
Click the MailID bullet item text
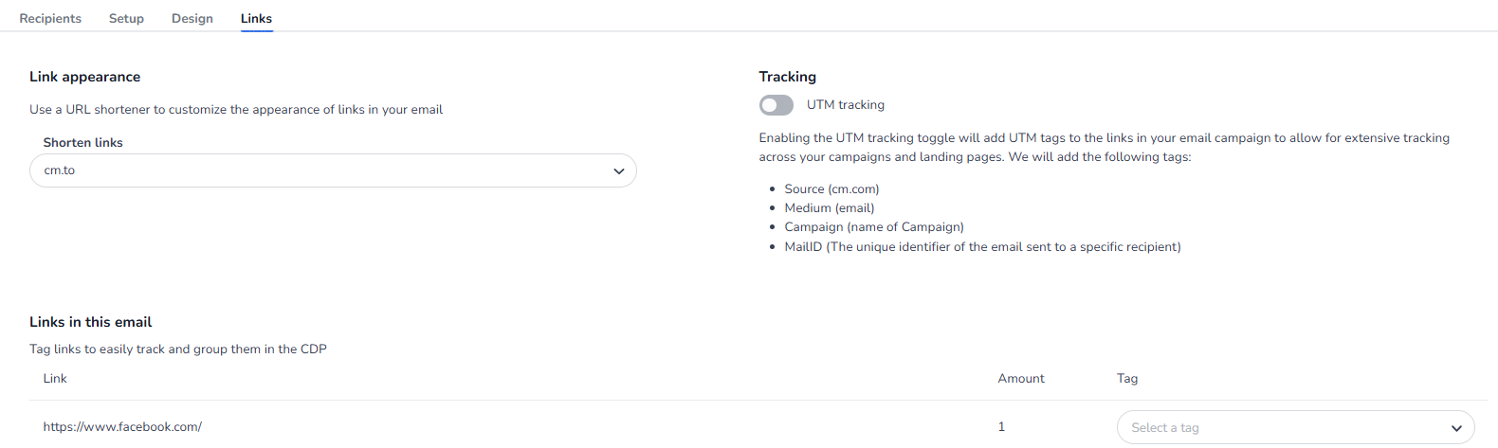click(x=982, y=247)
